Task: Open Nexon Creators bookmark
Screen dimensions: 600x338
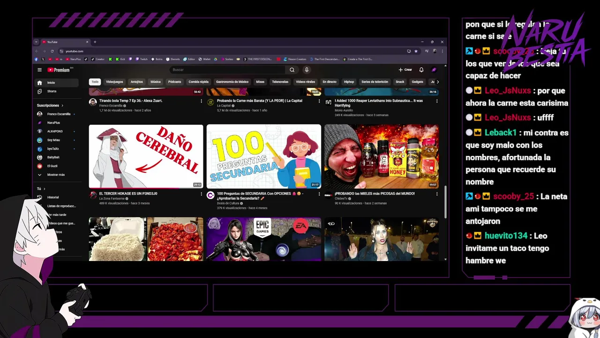Action: [294, 59]
